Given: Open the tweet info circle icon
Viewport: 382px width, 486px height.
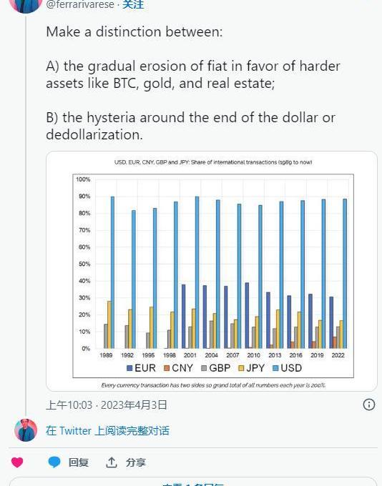Looking at the screenshot, I should coord(368,405).
